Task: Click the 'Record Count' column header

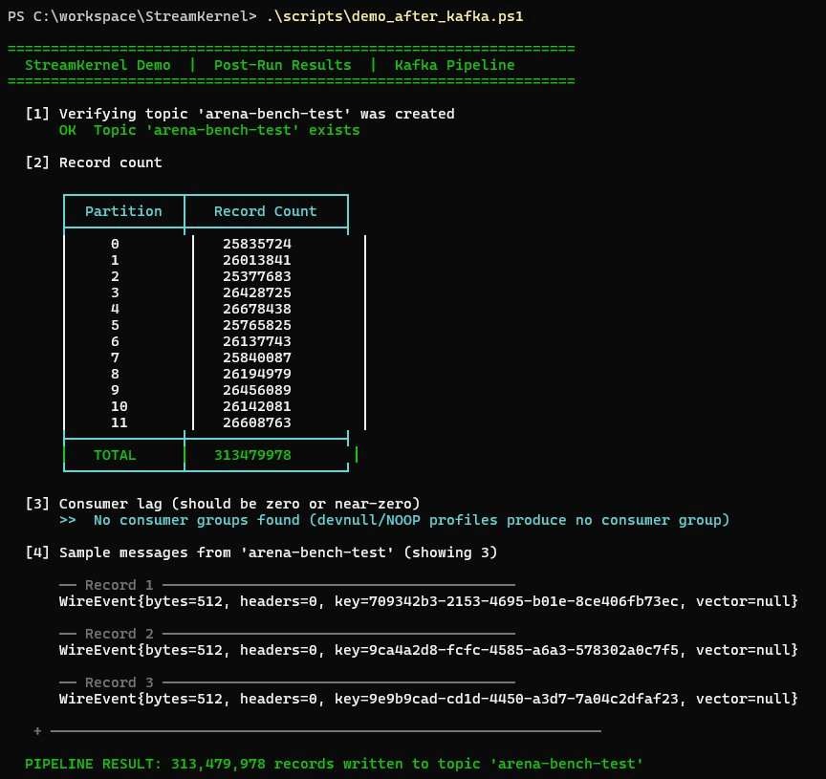Action: coord(266,211)
